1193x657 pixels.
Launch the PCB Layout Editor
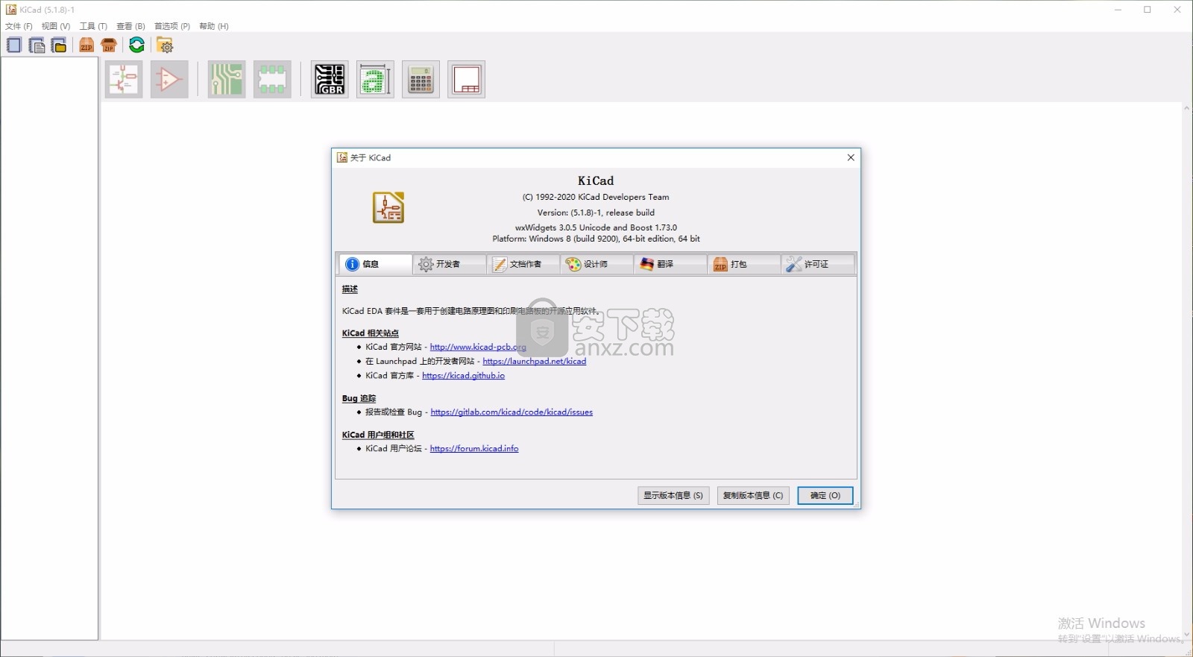coord(227,79)
